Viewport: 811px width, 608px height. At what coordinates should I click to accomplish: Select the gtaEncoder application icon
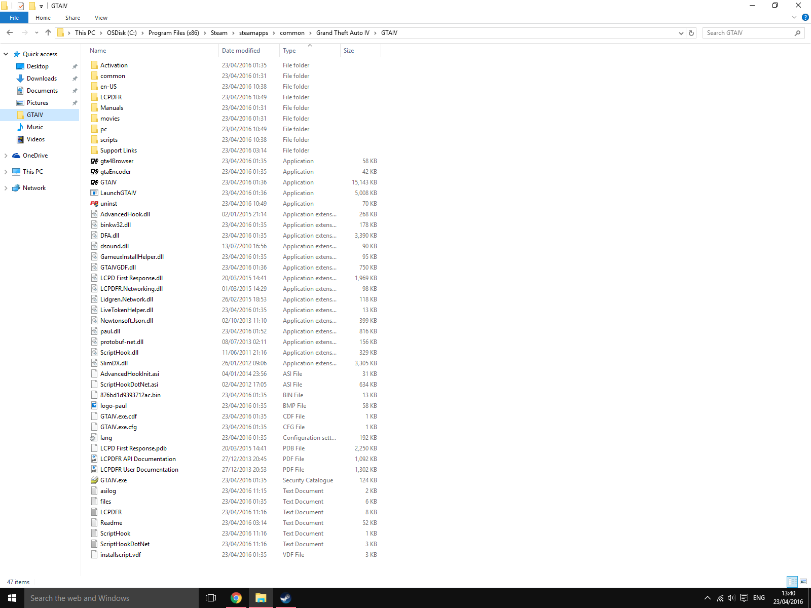click(94, 172)
